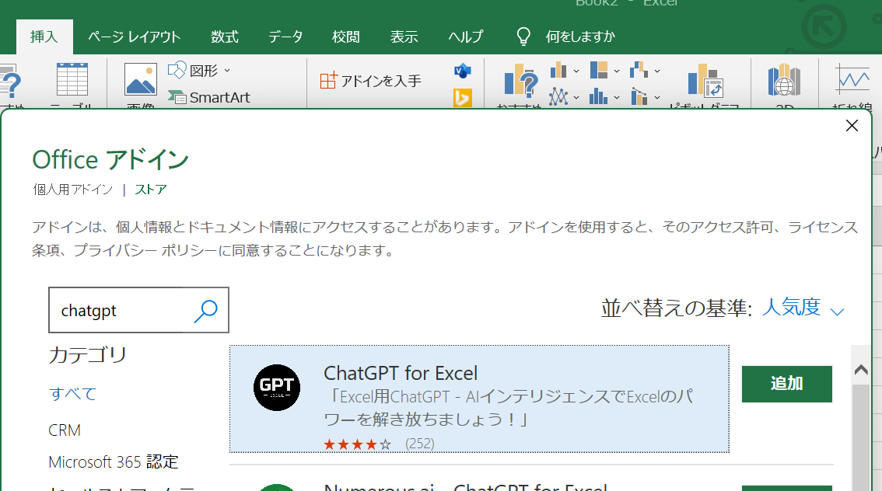The width and height of the screenshot is (882, 491).
Task: Open the 人気度 sort order dropdown
Action: point(803,308)
